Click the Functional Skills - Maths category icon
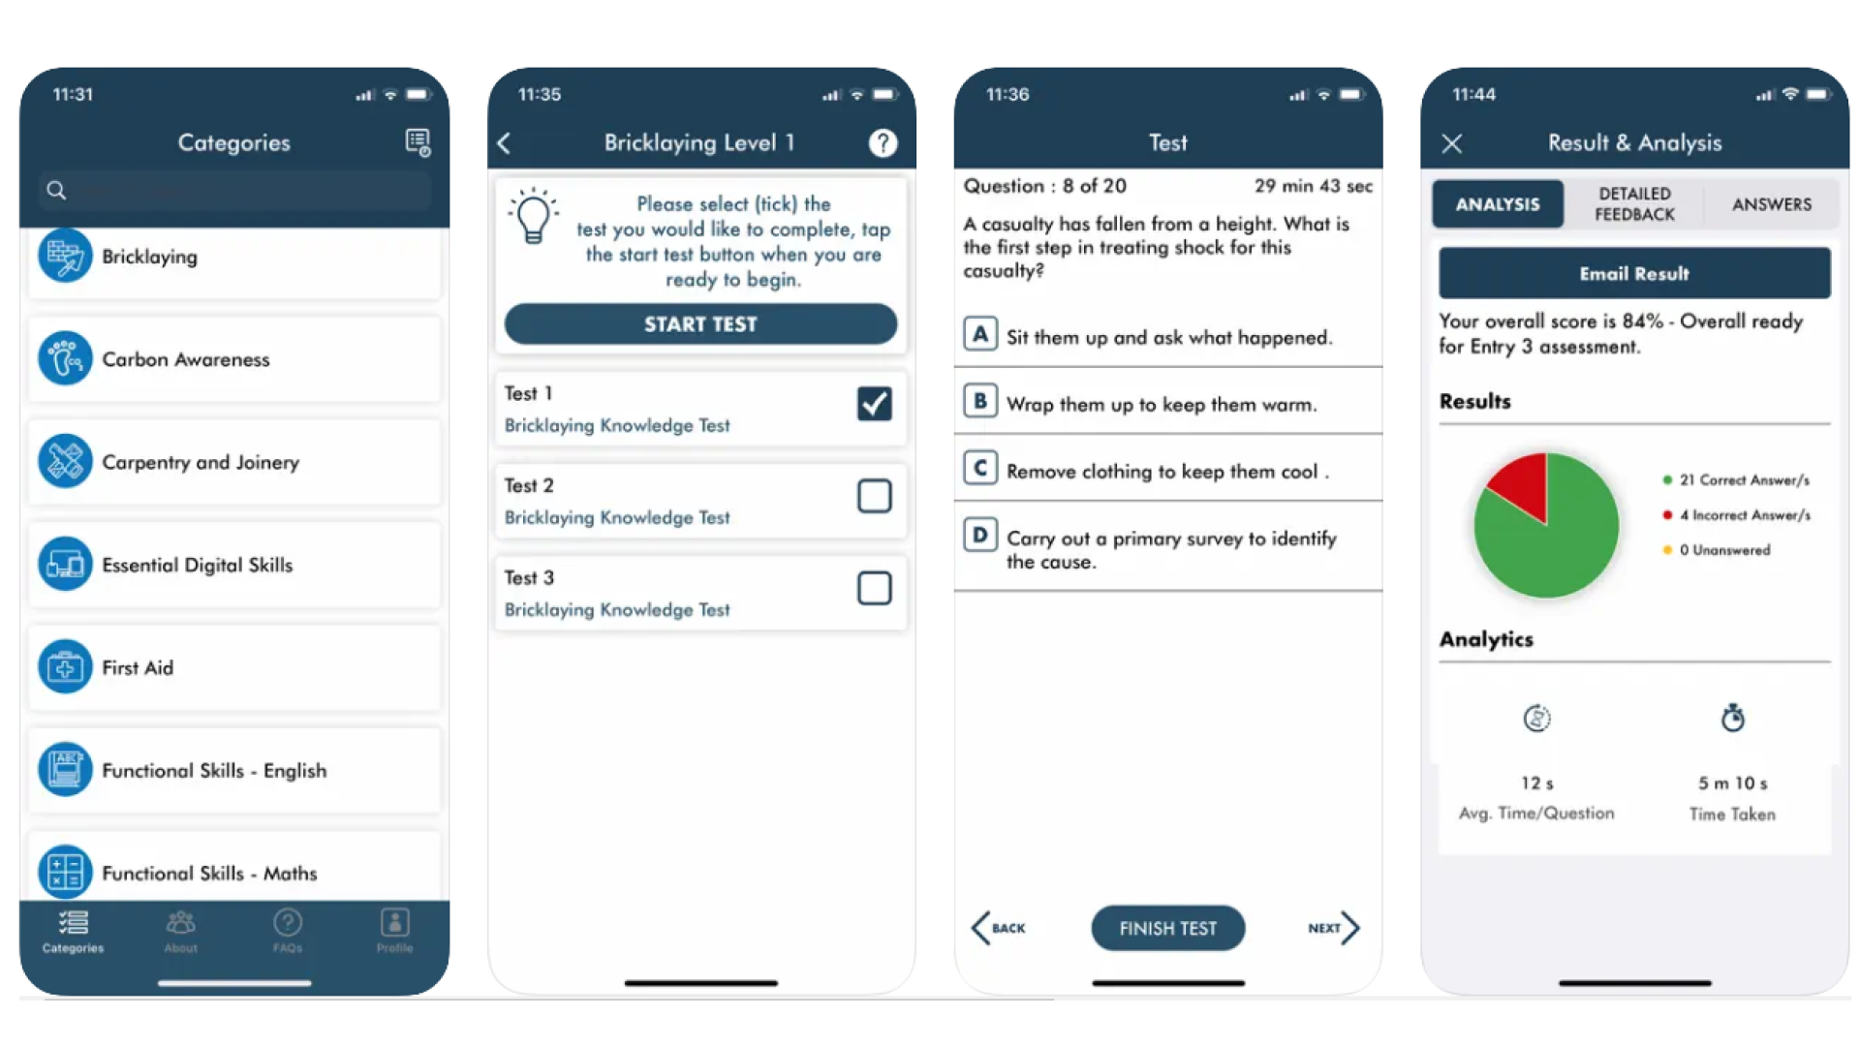The height and width of the screenshot is (1046, 1860). [x=67, y=871]
